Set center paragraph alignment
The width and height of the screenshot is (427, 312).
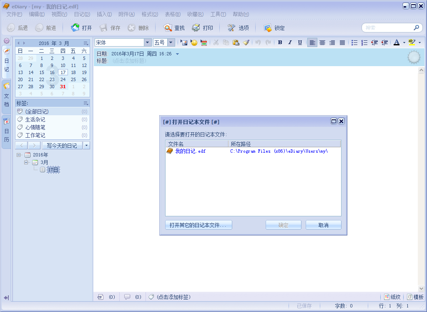click(322, 42)
